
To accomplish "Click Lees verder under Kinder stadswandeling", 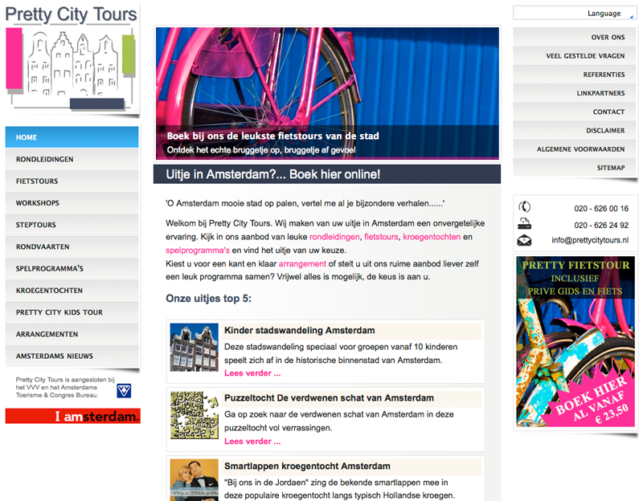I will 252,373.
